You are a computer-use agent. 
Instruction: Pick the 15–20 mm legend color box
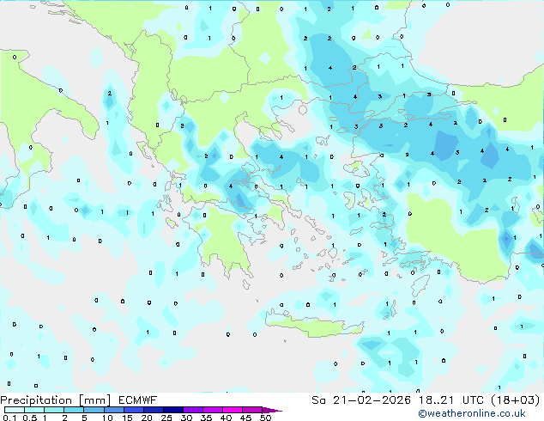134,410
